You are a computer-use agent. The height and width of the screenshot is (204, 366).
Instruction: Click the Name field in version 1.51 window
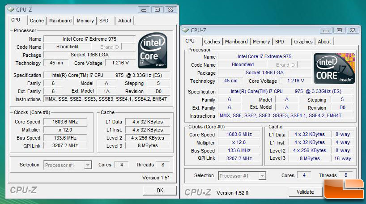click(x=89, y=39)
